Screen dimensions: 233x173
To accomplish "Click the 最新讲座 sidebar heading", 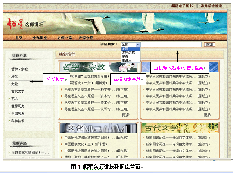I will pyautogui.click(x=19, y=143).
